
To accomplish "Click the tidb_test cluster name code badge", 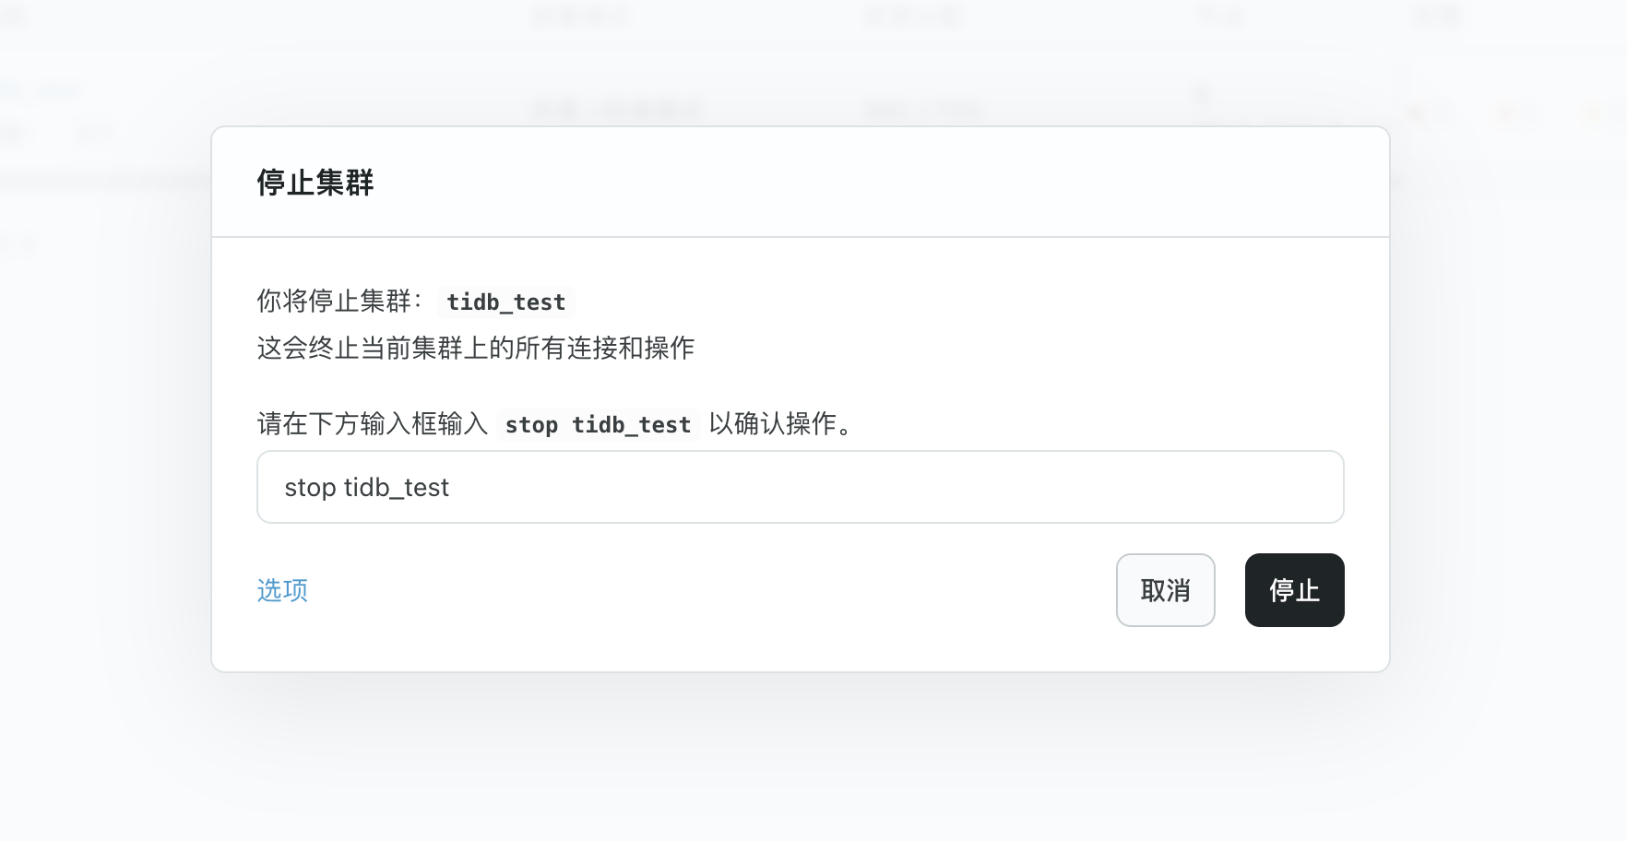I will pos(505,302).
